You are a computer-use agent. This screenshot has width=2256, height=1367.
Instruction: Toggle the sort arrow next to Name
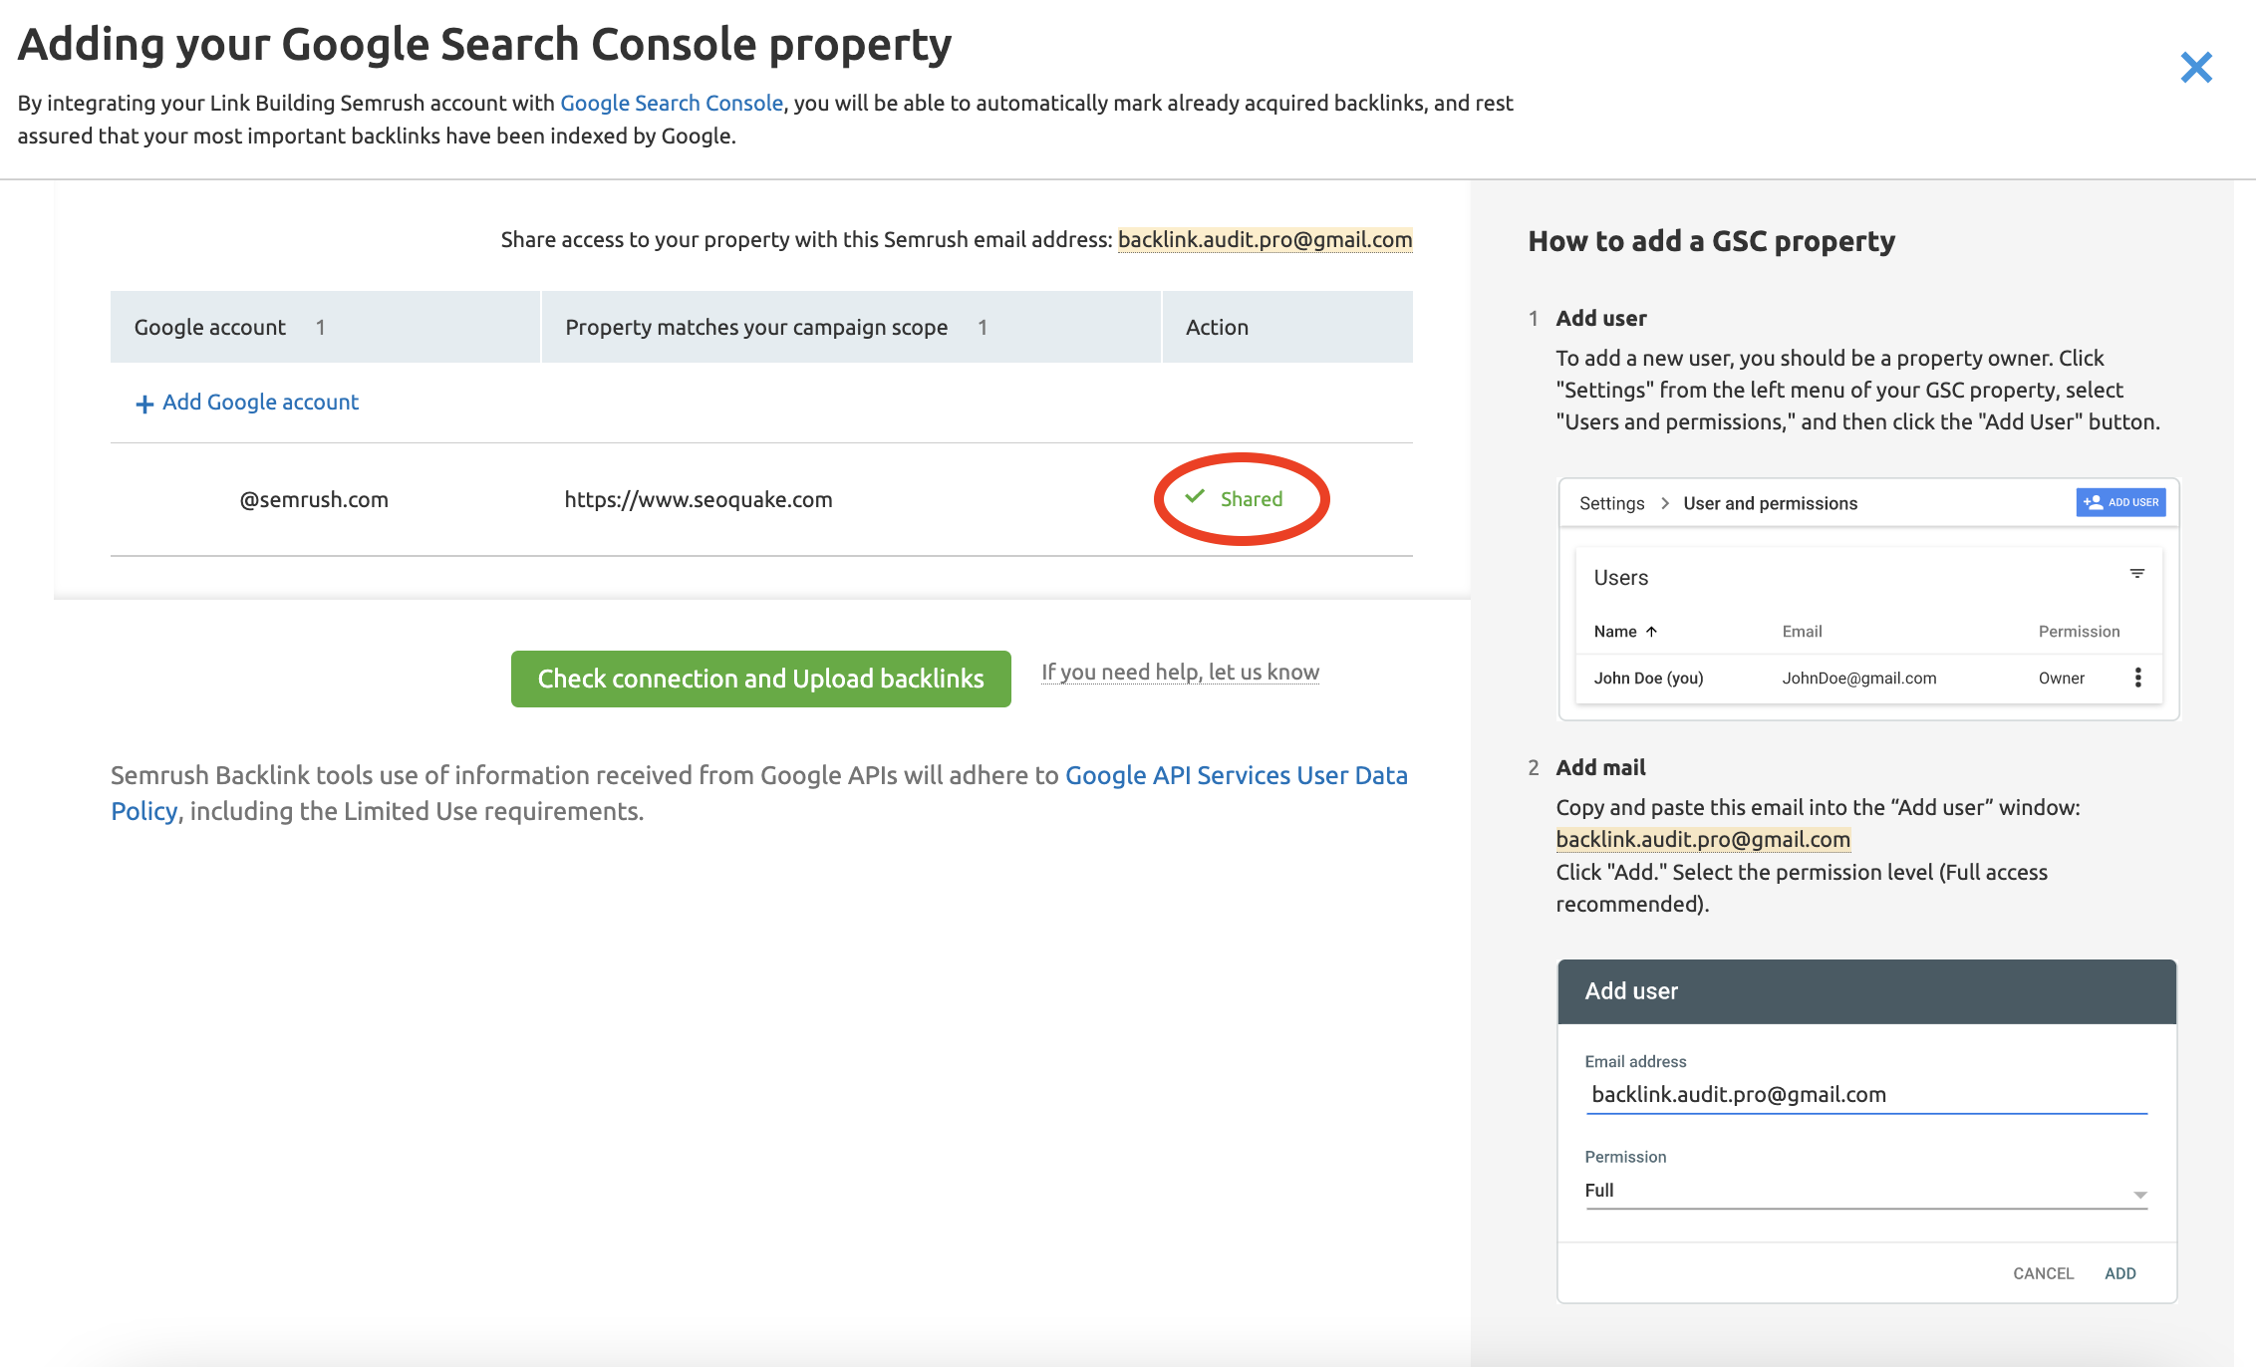coord(1652,631)
